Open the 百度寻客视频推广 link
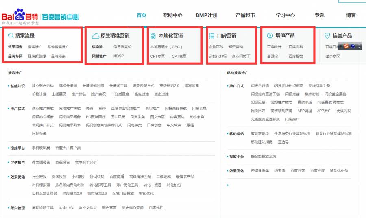The width and height of the screenshot is (366, 218). pos(125,108)
